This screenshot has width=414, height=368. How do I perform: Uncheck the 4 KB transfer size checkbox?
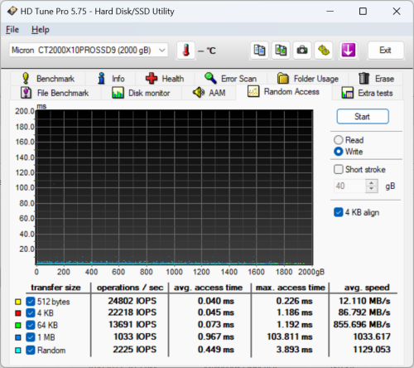(x=31, y=313)
